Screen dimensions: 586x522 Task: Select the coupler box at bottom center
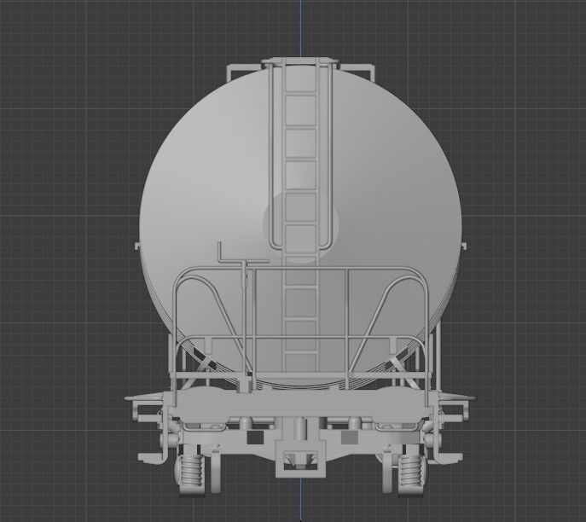coord(301,459)
